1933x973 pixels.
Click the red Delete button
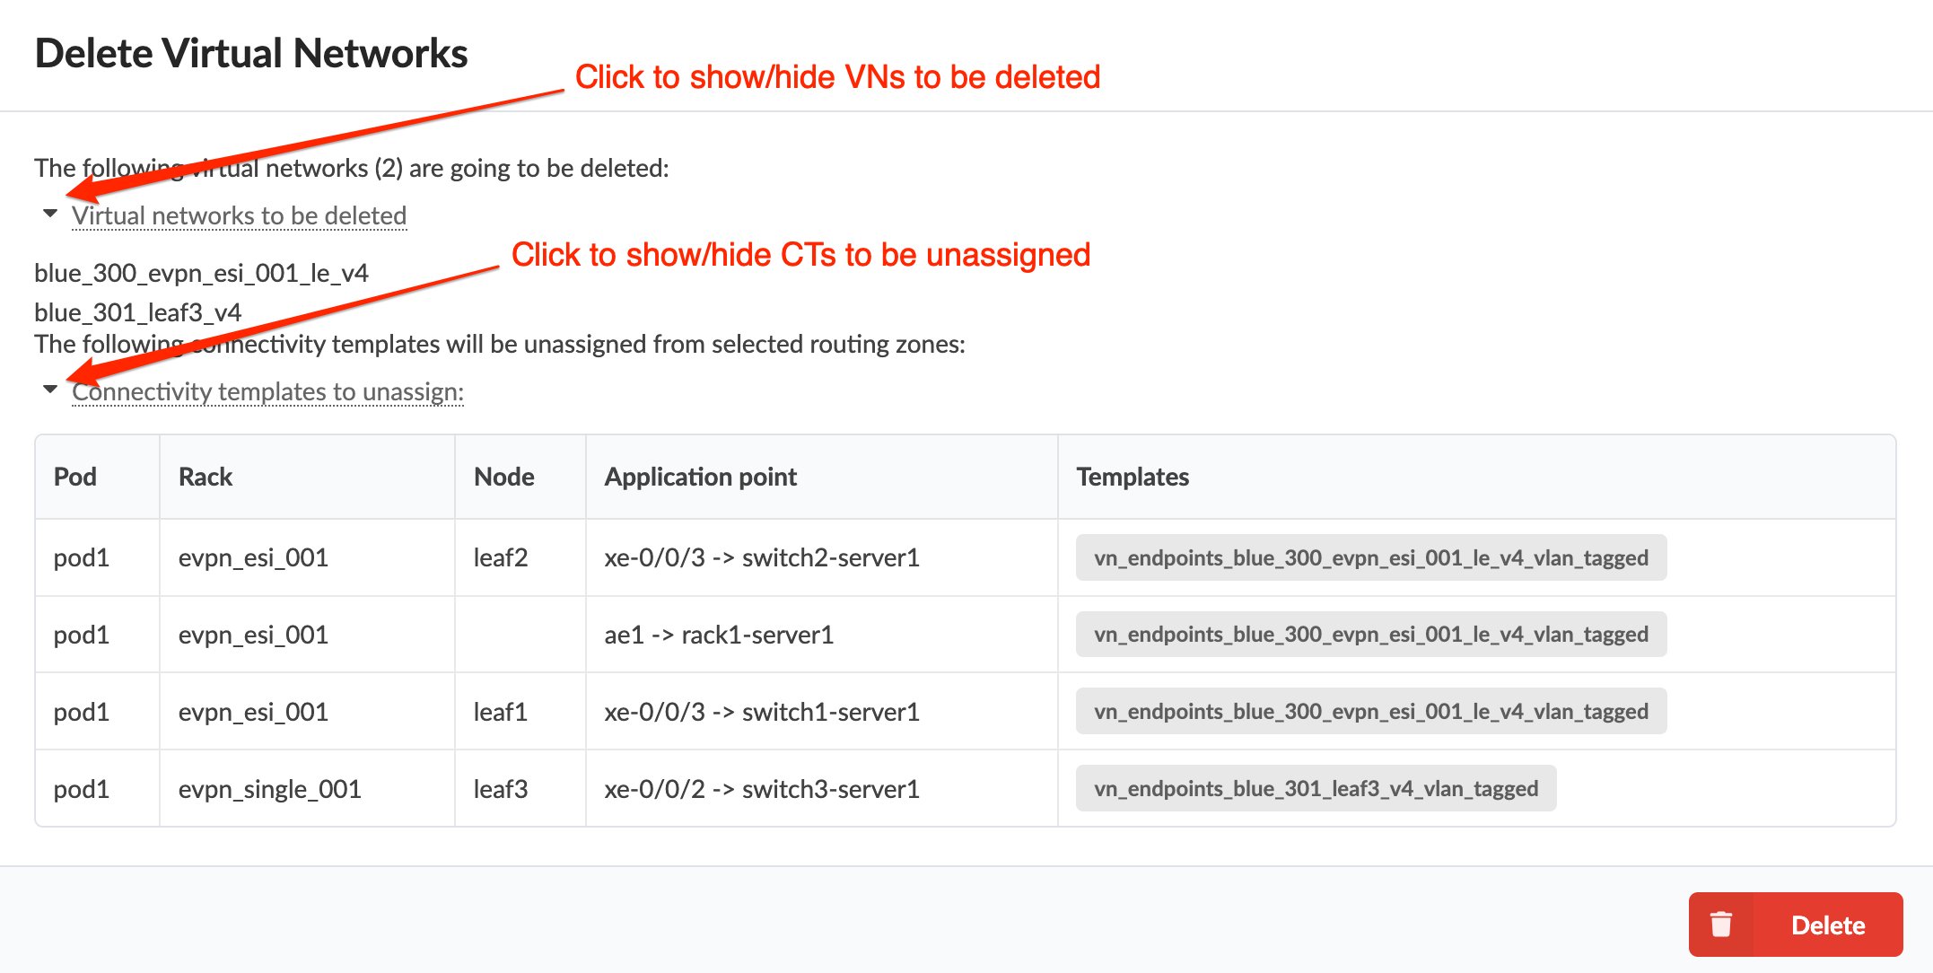click(x=1826, y=925)
